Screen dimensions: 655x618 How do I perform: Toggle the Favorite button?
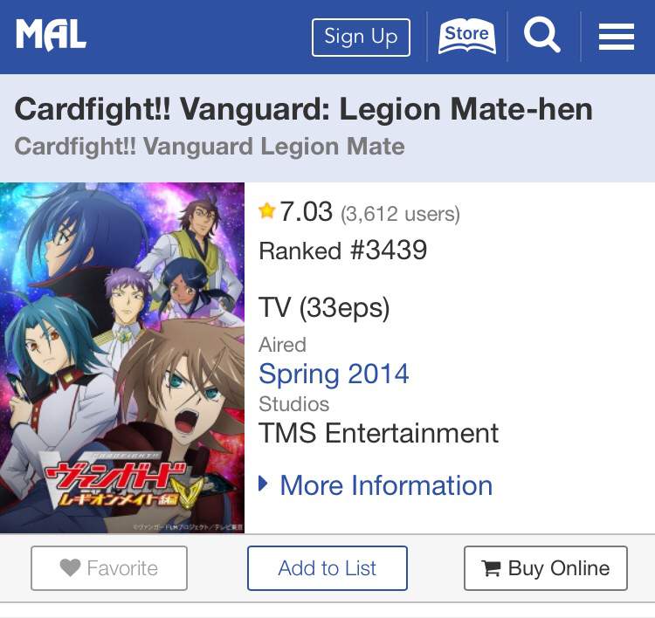[x=109, y=568]
